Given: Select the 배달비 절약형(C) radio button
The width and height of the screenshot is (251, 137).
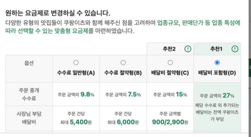Looking at the screenshot, I should coord(170,63).
